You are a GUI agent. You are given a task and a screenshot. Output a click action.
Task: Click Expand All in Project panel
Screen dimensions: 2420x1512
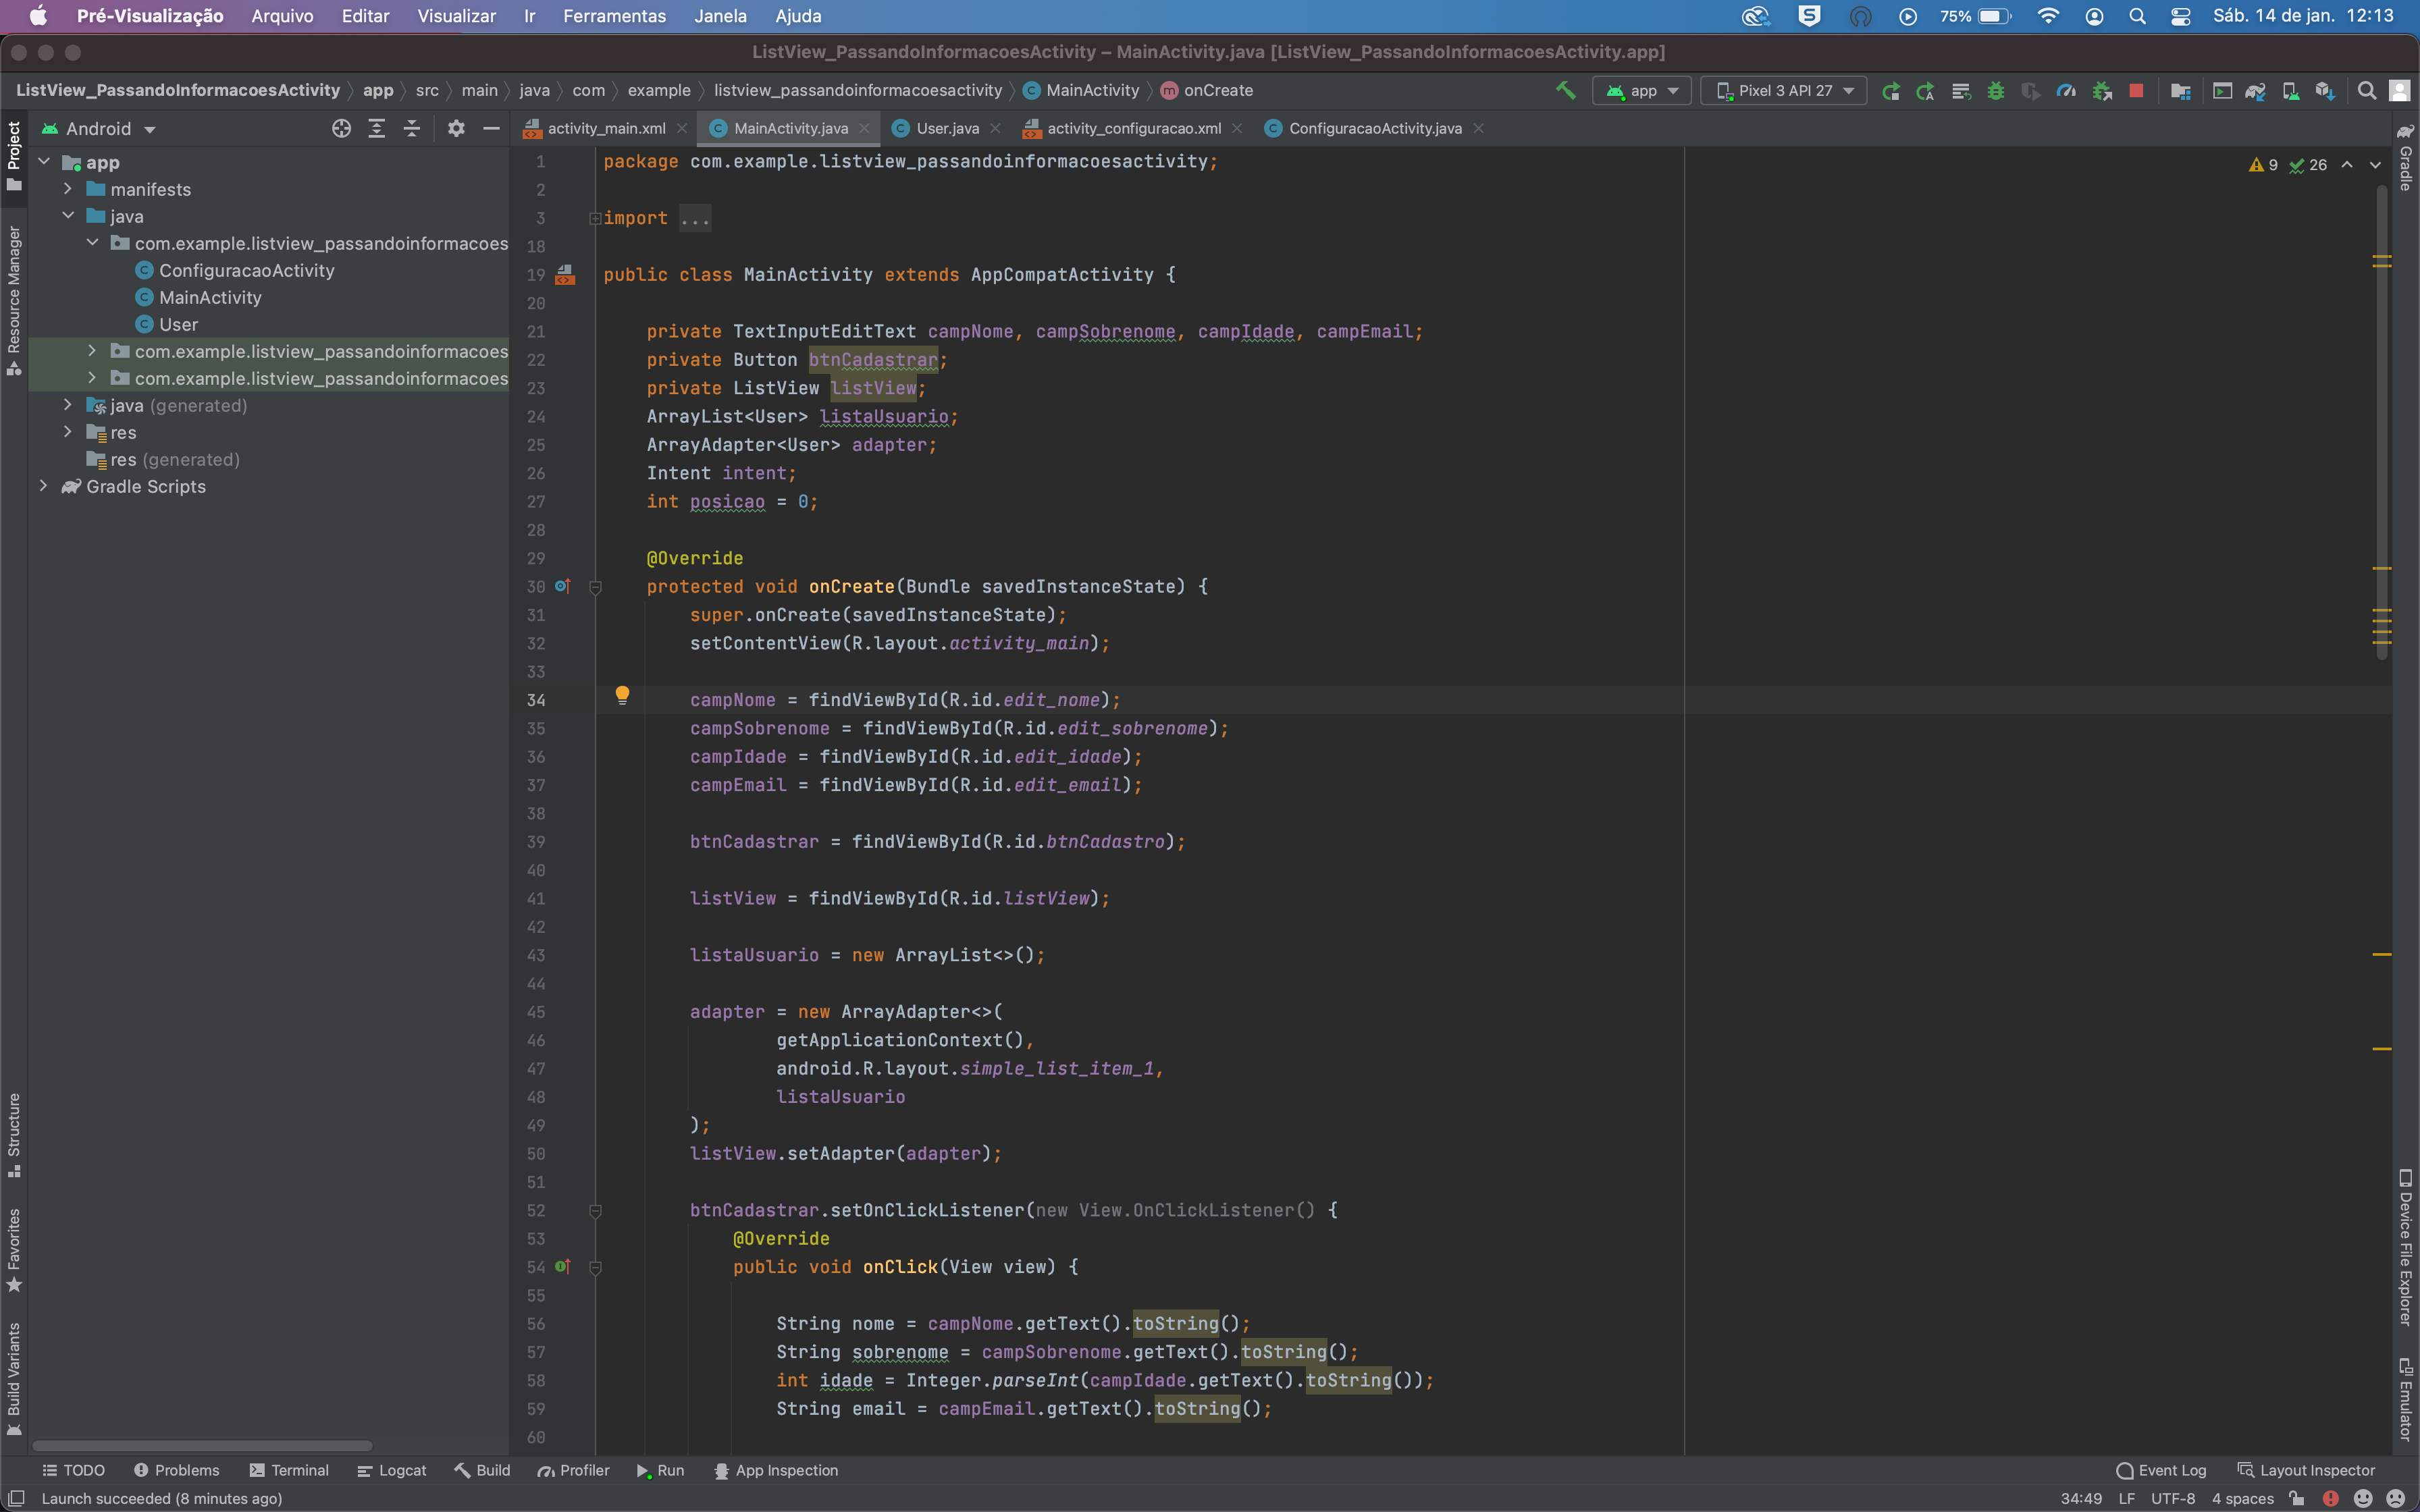pyautogui.click(x=377, y=128)
